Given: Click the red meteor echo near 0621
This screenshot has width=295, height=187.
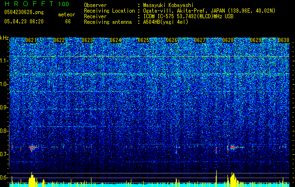Looking at the screenshot, I should 32,148.
